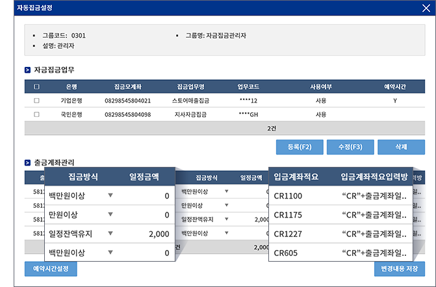The height and width of the screenshot is (287, 436).
Task: Expand the first-row 백만원이상 dropdown in enlarged panel
Action: pos(110,195)
